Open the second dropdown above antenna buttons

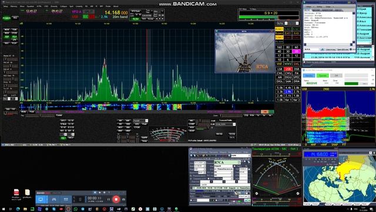tap(294, 24)
